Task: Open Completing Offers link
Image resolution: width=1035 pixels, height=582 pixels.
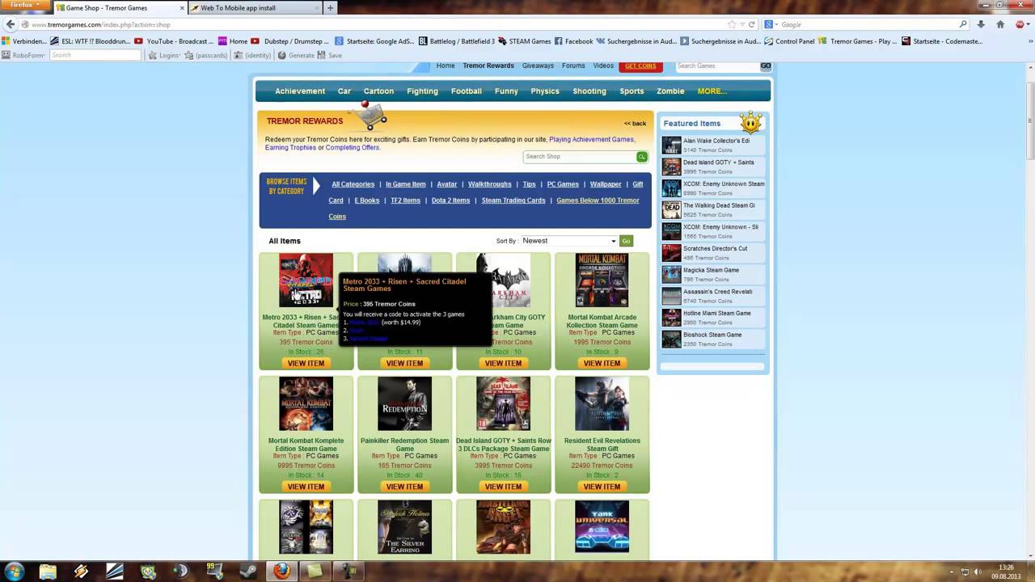Action: pyautogui.click(x=353, y=147)
